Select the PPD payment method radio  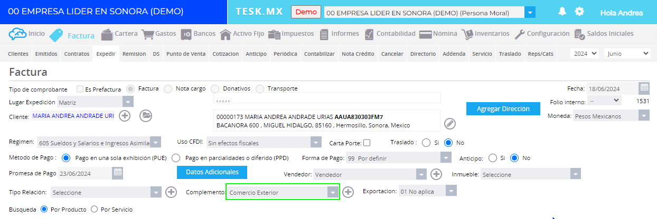176,158
